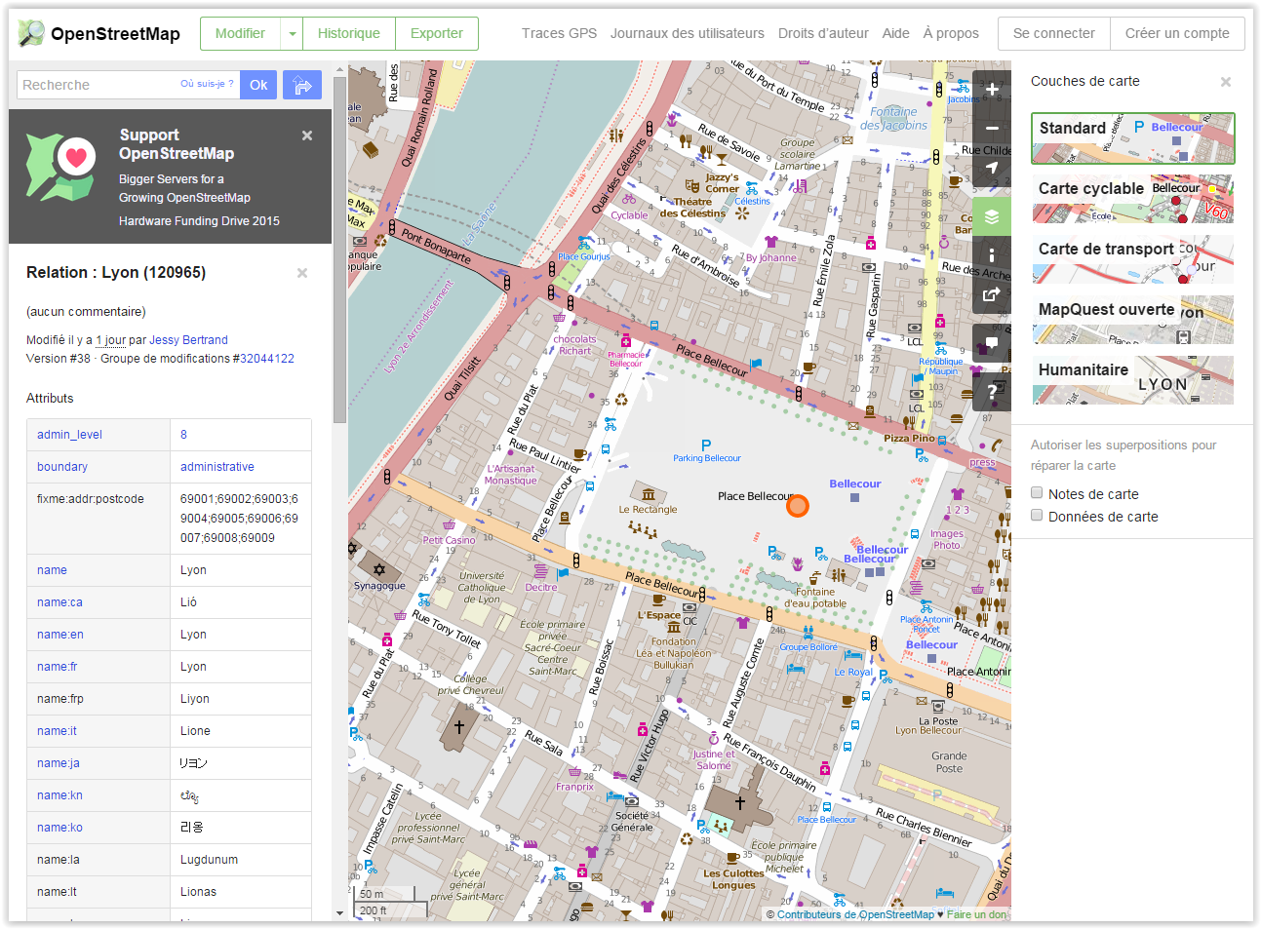Enable the Données de carte overlay

pyautogui.click(x=1037, y=516)
